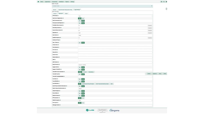204x114 pixels.
Task: Choose Forward for T.38 UDPTL Error Correction
Action: [x=85, y=72]
